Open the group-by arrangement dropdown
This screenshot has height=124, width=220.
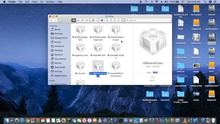(94, 20)
